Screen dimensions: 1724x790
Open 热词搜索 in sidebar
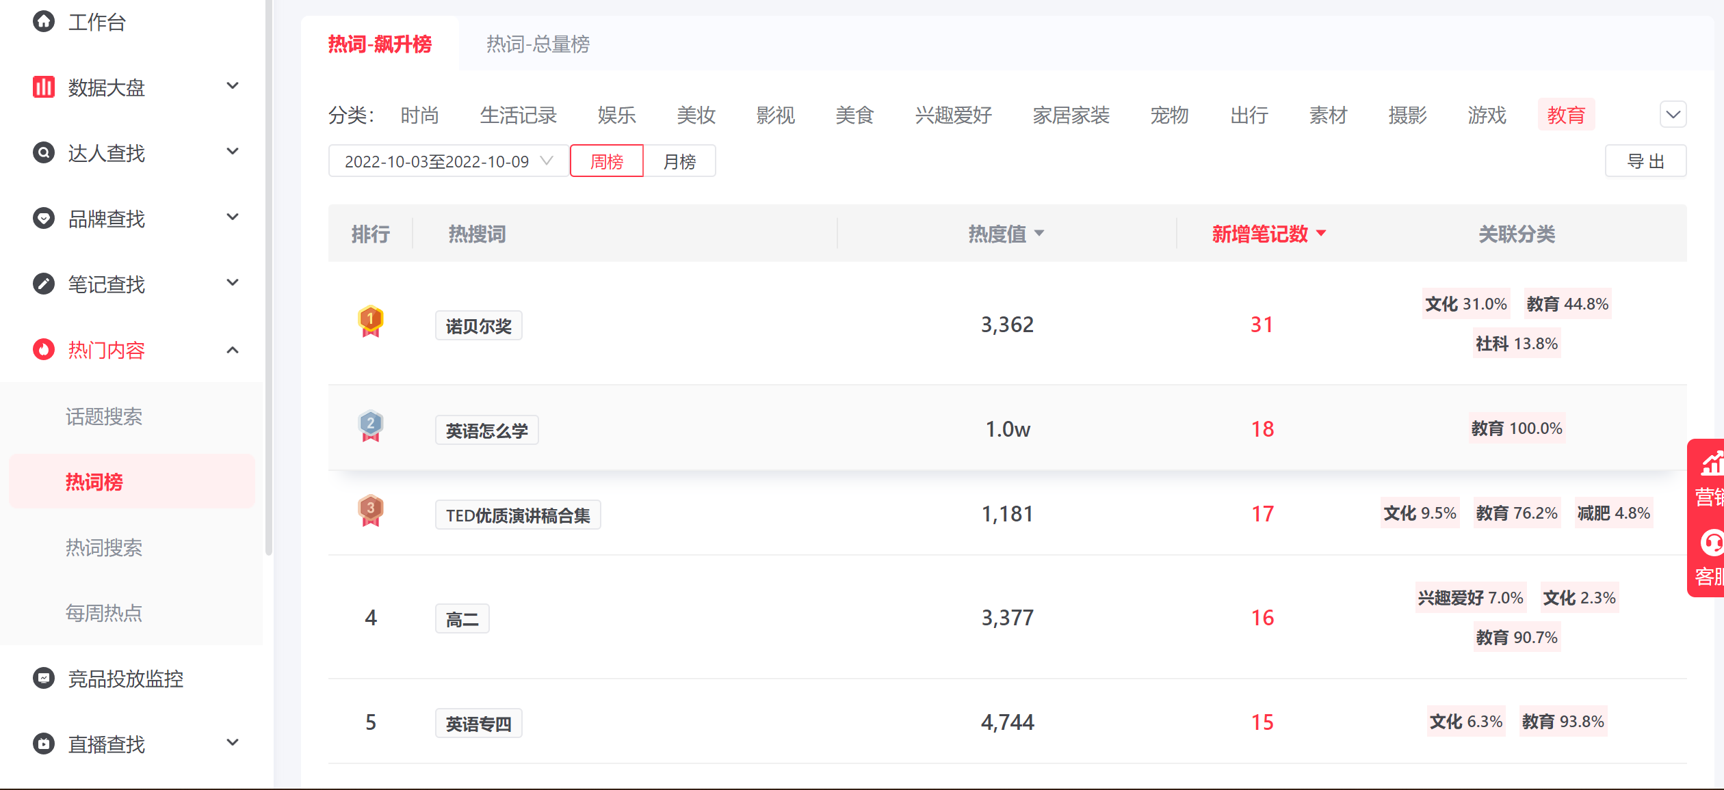point(104,547)
